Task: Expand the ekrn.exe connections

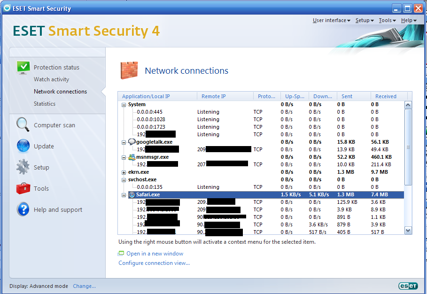Action: (x=124, y=172)
